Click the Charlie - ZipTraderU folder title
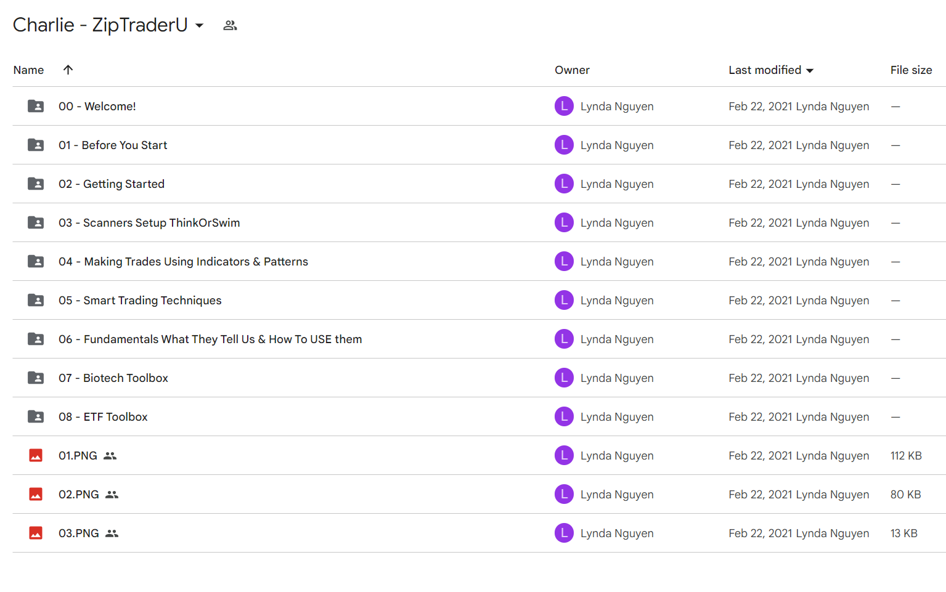The image size is (946, 592). [100, 25]
